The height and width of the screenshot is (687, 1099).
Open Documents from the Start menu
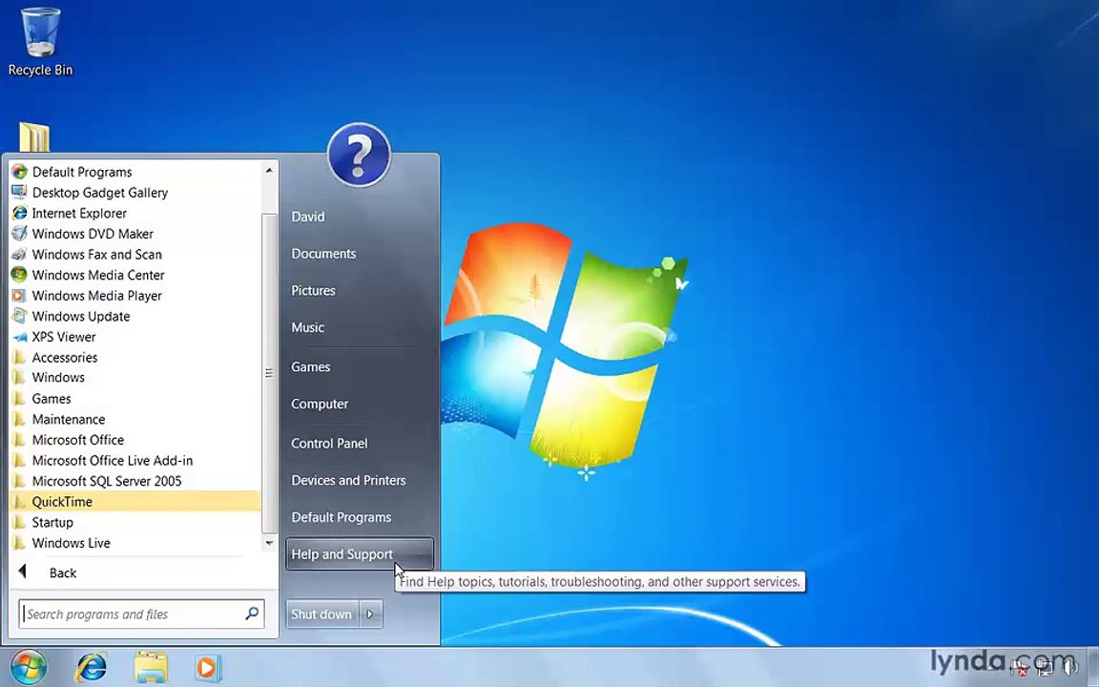(x=323, y=254)
